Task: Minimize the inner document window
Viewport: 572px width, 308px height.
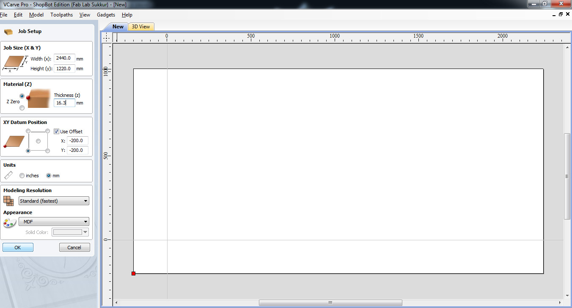Action: [x=554, y=14]
